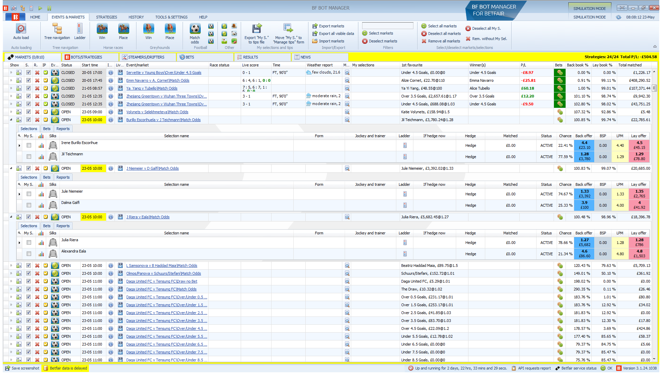662x375 pixels.
Task: Open the STRATEGIES ribbon tab
Action: click(x=106, y=17)
